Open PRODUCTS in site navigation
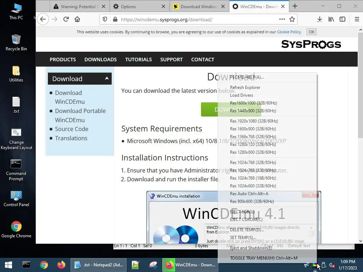The width and height of the screenshot is (363, 272). [63, 59]
